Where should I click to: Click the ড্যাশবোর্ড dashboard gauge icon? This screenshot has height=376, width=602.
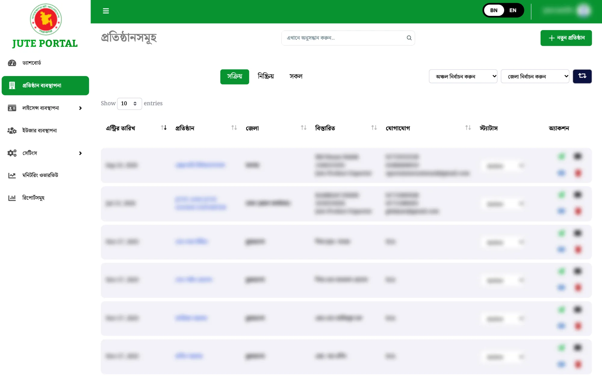[12, 63]
